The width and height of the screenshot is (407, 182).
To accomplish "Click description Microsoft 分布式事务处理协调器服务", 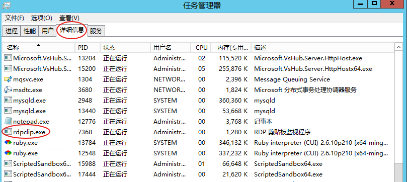I will pyautogui.click(x=305, y=90).
